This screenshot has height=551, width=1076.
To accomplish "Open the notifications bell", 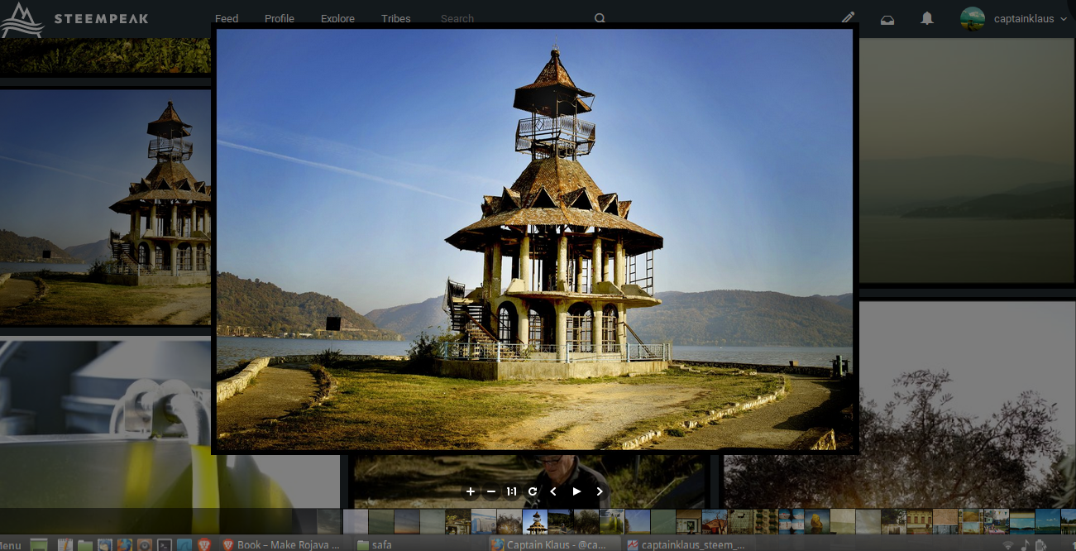I will [927, 18].
